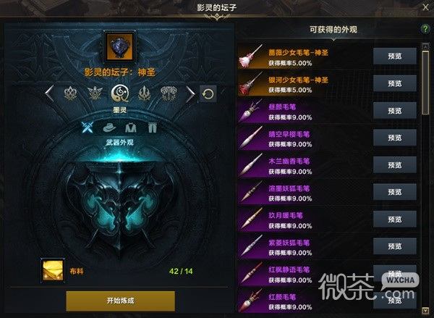This screenshot has height=318, width=434.
Task: Click the scrollbar up arrow
Action: coord(425,46)
